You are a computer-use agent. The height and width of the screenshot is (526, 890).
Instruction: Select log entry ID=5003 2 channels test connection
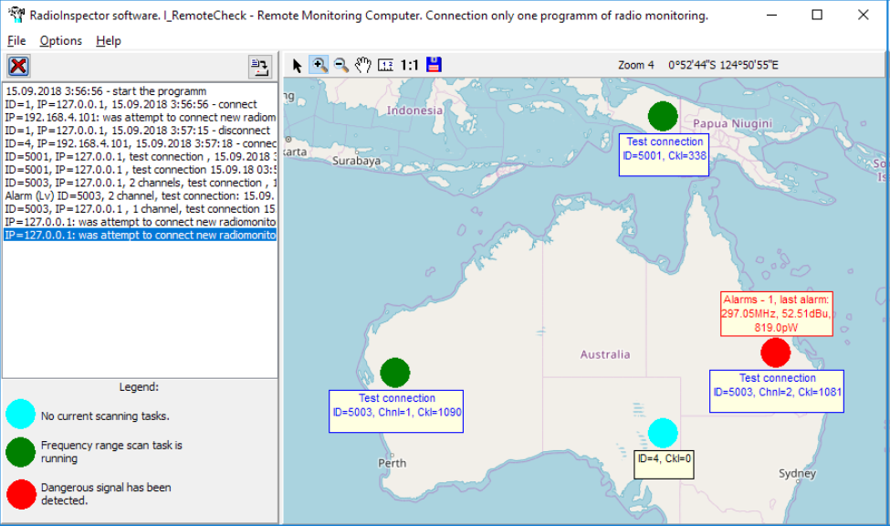pyautogui.click(x=141, y=183)
